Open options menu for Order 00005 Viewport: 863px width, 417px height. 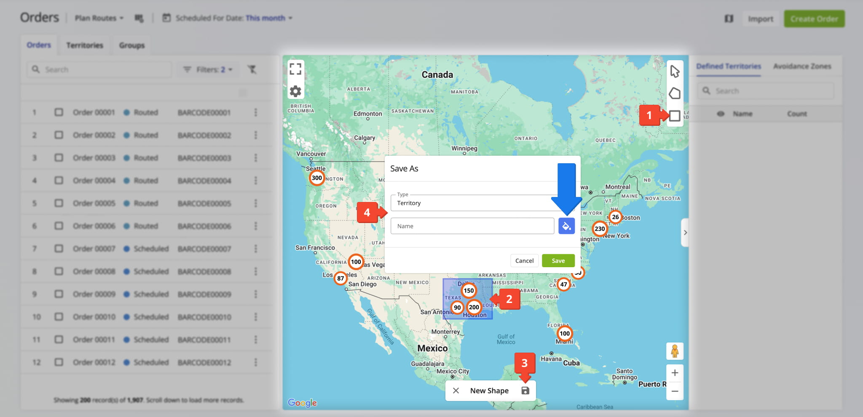click(x=256, y=203)
